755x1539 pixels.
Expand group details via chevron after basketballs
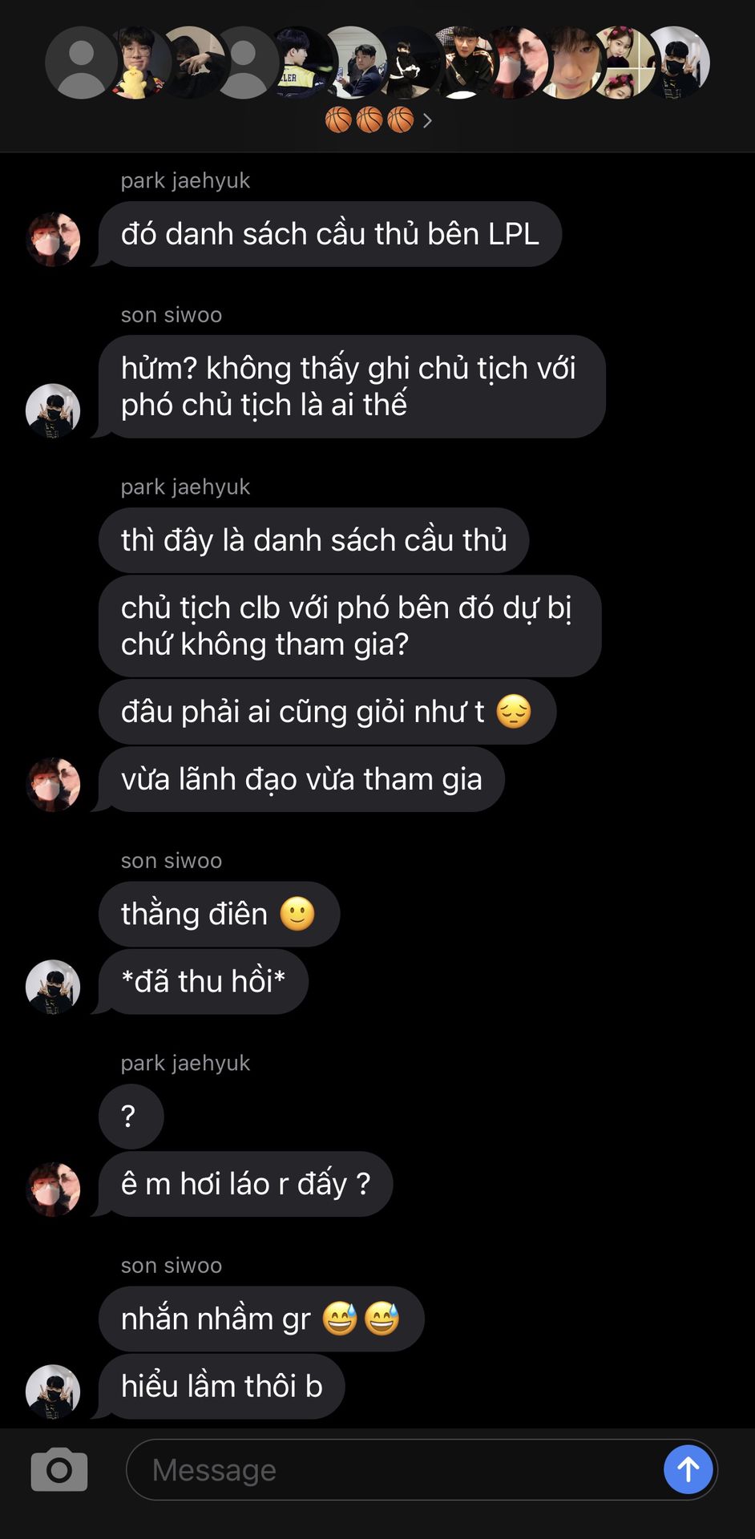pyautogui.click(x=427, y=120)
